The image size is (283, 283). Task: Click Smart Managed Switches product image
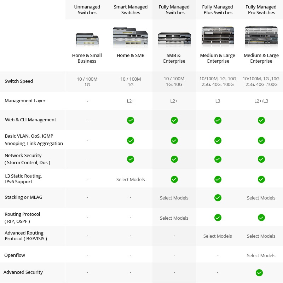click(130, 36)
